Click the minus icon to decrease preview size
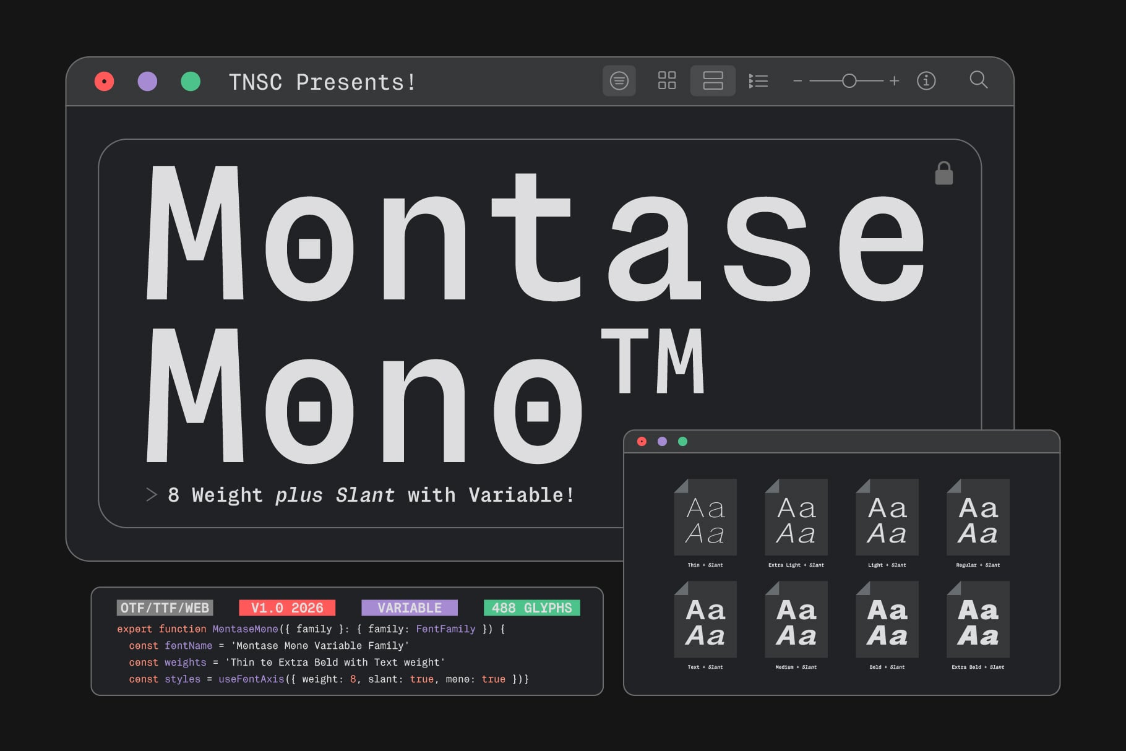The height and width of the screenshot is (751, 1126). [x=797, y=81]
